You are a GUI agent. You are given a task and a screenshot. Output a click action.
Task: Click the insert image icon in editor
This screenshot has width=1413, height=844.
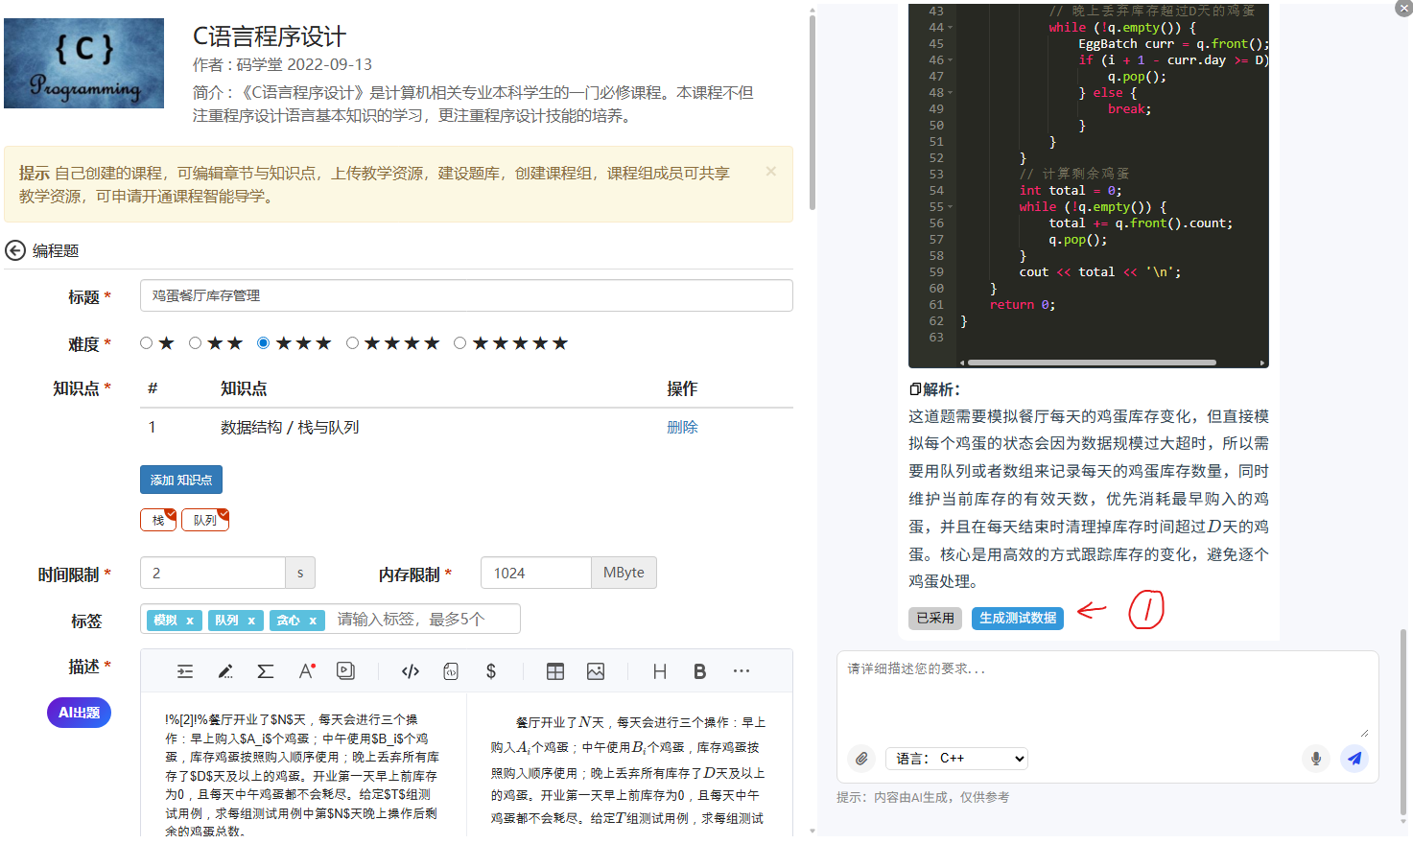[596, 671]
